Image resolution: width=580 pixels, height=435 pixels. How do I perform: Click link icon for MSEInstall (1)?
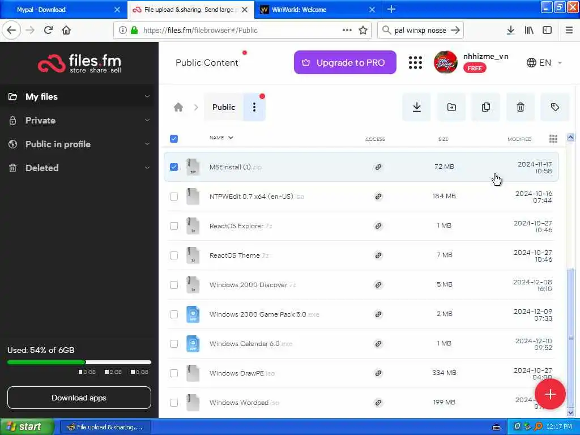(x=378, y=167)
